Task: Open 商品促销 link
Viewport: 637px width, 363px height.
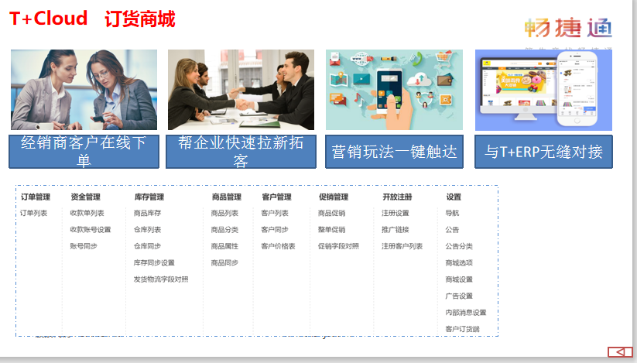Action: pyautogui.click(x=331, y=213)
